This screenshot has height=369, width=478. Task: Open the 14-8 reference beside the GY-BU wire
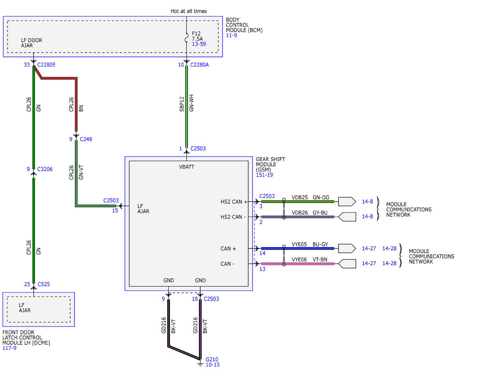367,217
